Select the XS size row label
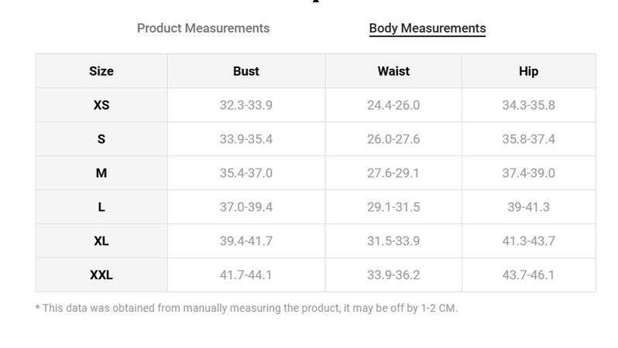The image size is (618, 348). pyautogui.click(x=101, y=105)
